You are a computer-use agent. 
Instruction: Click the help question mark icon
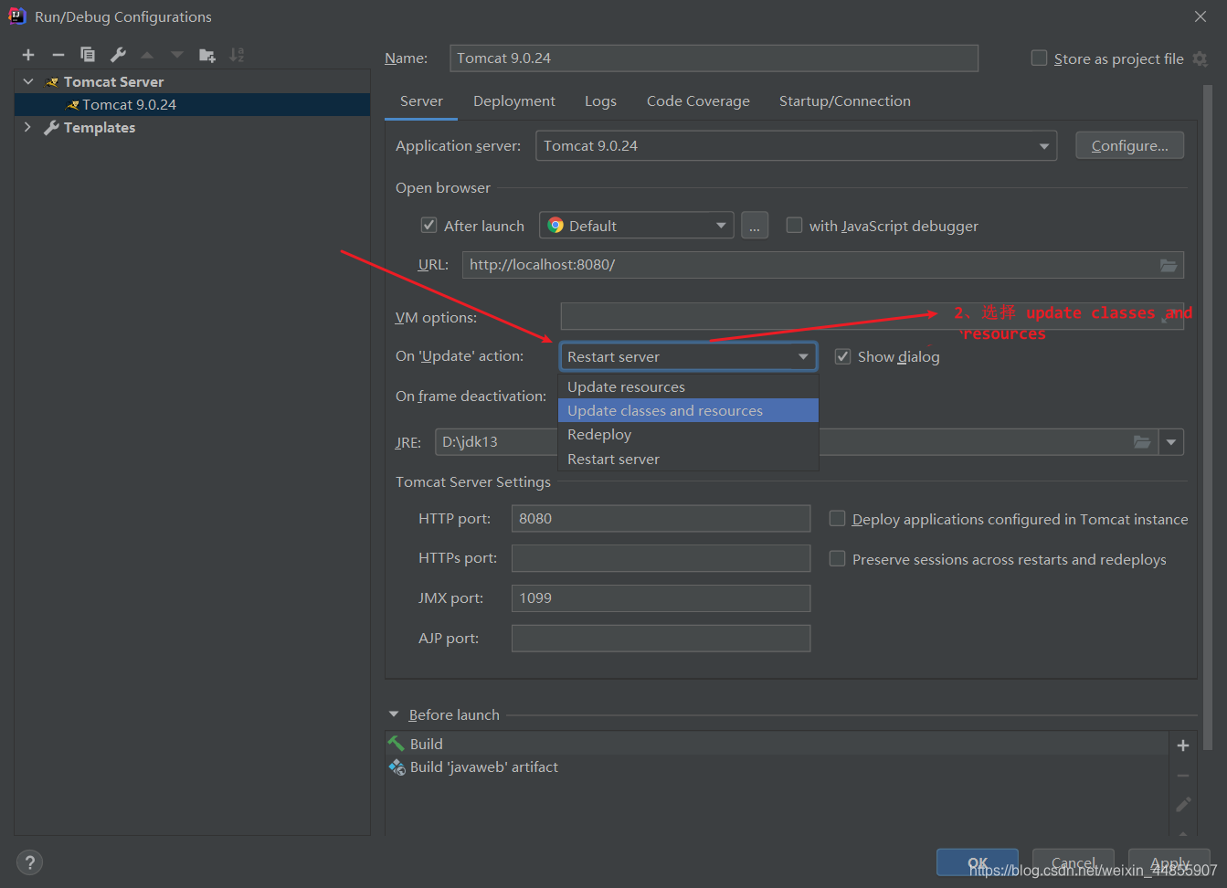pyautogui.click(x=29, y=862)
